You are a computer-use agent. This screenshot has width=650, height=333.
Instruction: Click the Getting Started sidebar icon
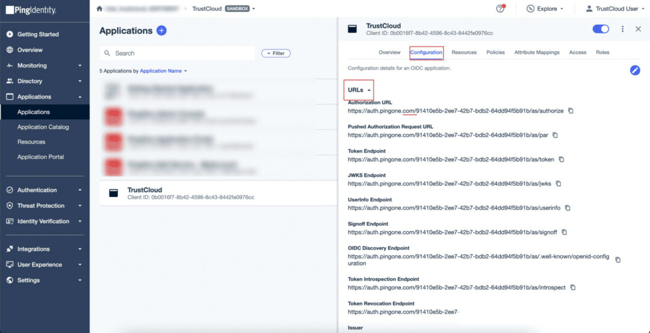click(x=10, y=34)
